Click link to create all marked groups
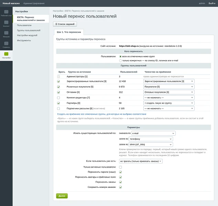The width and height of the screenshot is (218, 206). click(102, 114)
